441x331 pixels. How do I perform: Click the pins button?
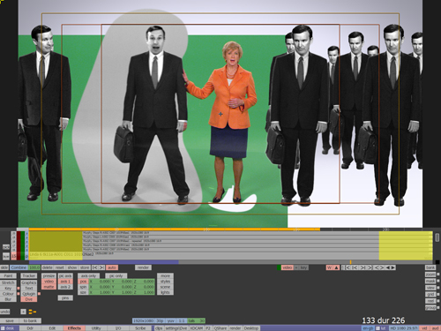point(65,298)
